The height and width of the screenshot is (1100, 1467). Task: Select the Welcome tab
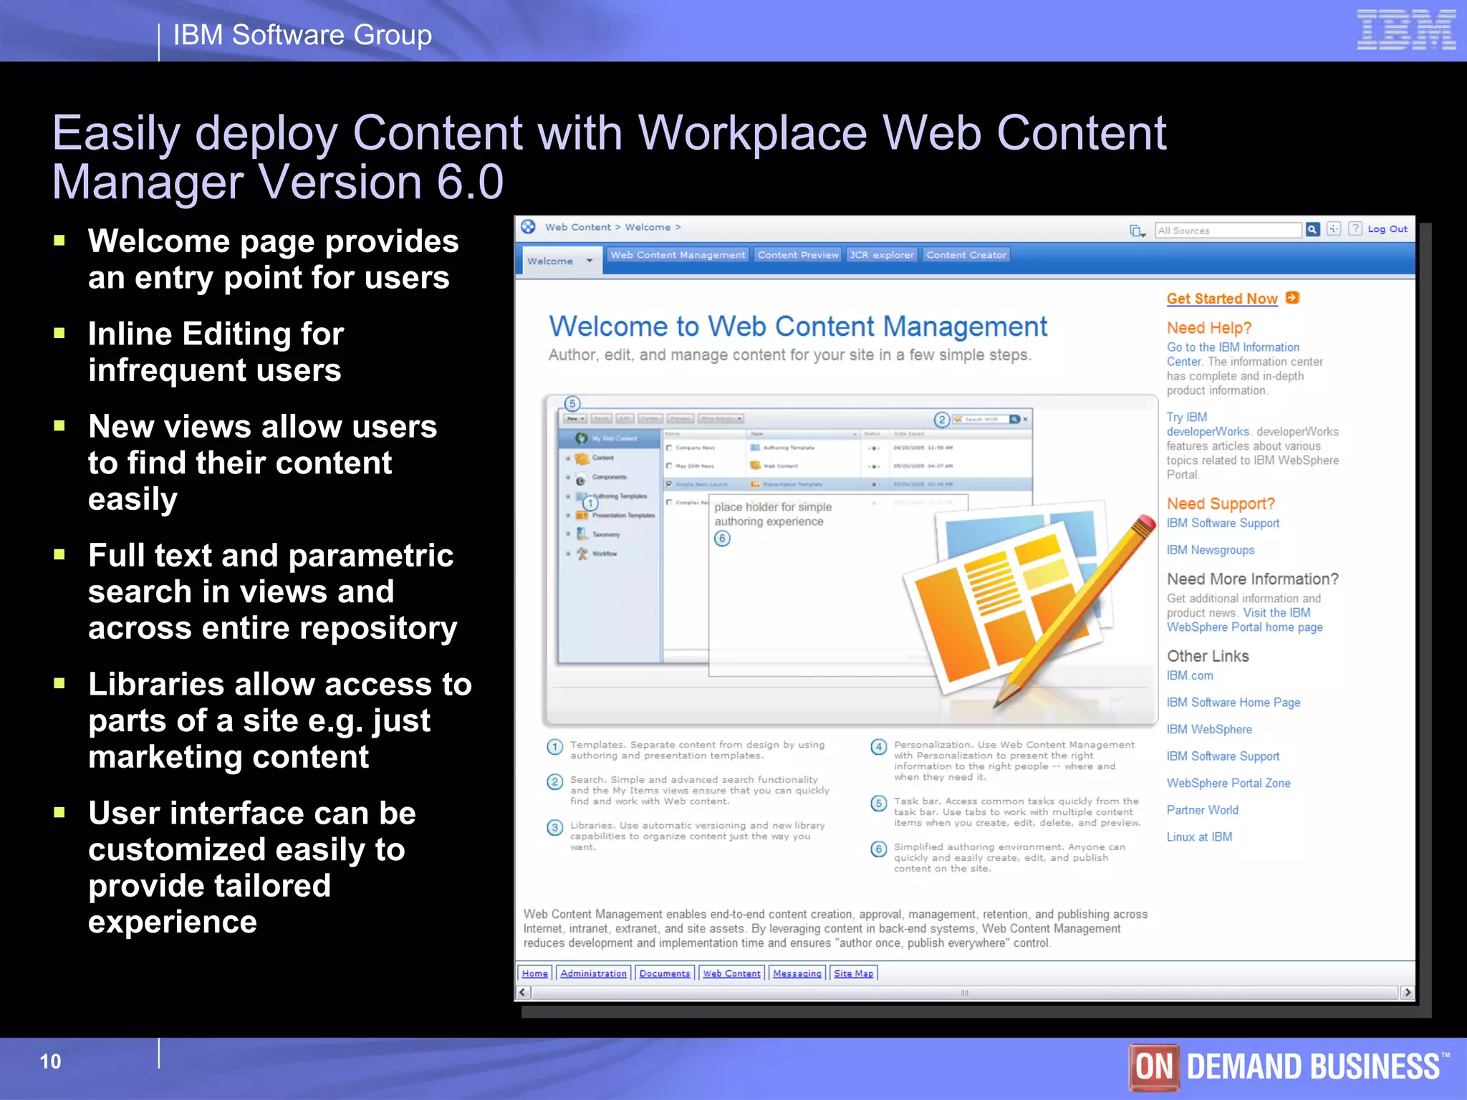pyautogui.click(x=562, y=261)
